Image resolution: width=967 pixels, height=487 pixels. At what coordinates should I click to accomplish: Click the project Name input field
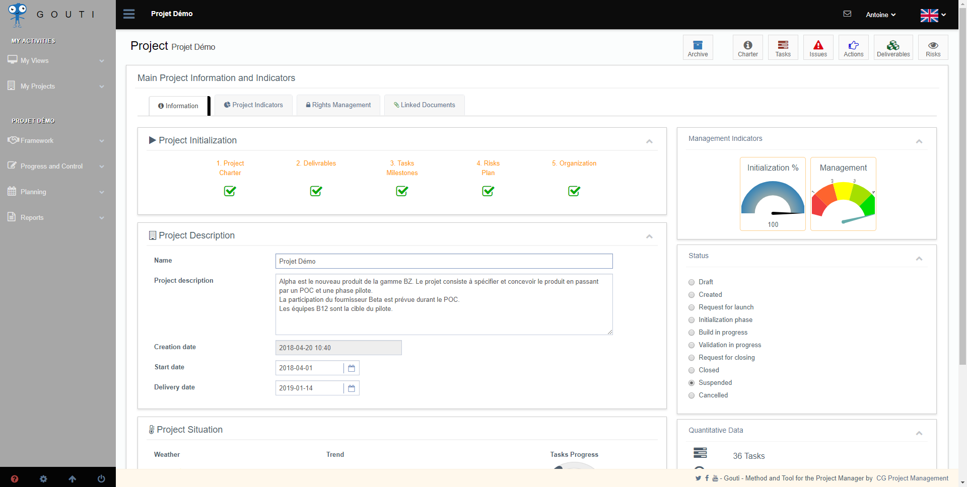(444, 261)
